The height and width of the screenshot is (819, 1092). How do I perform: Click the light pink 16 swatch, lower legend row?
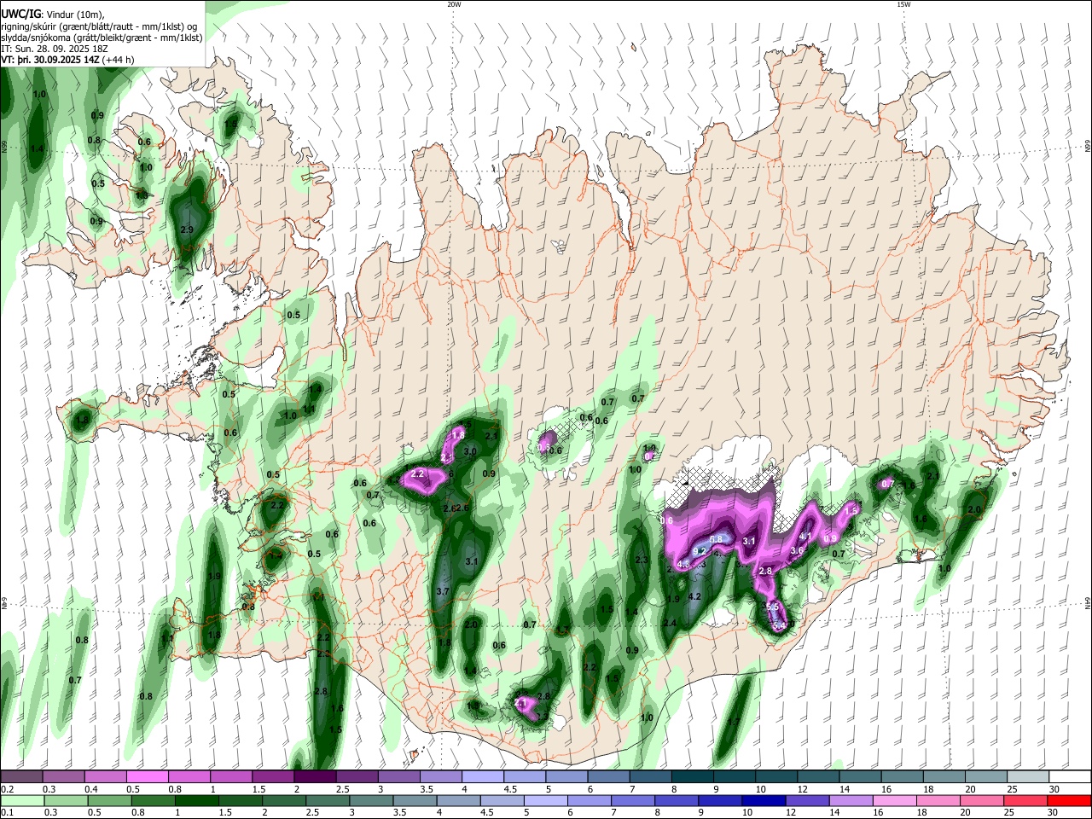tap(895, 800)
